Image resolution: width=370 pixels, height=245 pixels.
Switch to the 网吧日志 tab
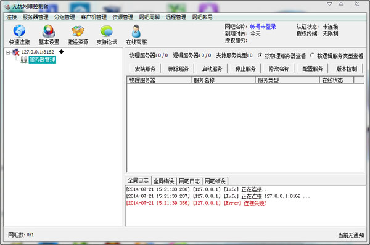[x=189, y=181]
